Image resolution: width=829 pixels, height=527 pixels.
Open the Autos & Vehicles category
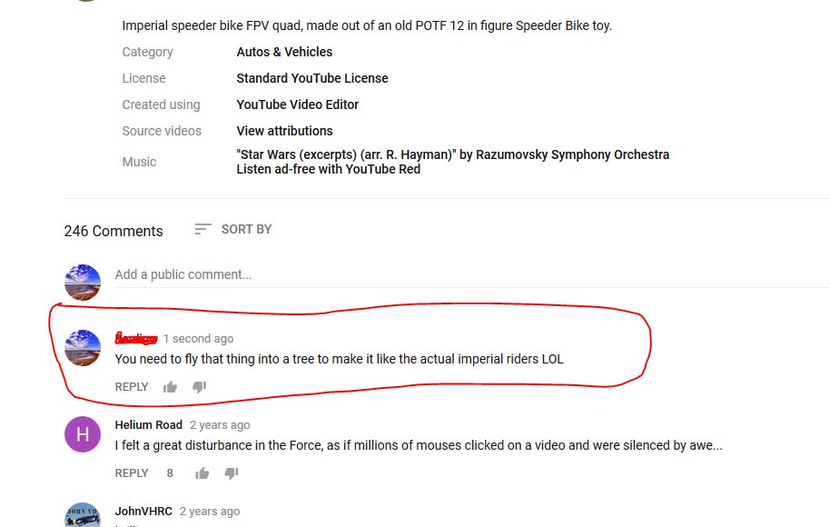pos(284,52)
